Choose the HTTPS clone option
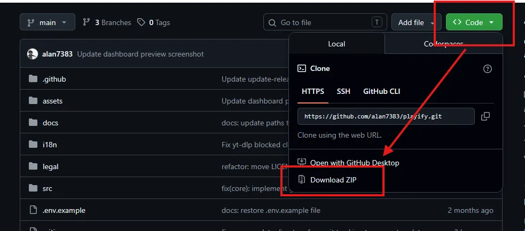The image size is (525, 231). (313, 91)
